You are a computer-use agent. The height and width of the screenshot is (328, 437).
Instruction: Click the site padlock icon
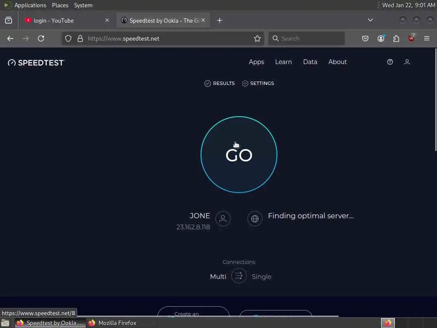(80, 38)
